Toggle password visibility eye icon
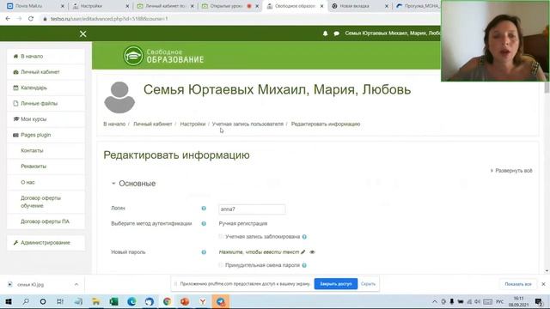Screen dimensions: 550x309 point(312,251)
